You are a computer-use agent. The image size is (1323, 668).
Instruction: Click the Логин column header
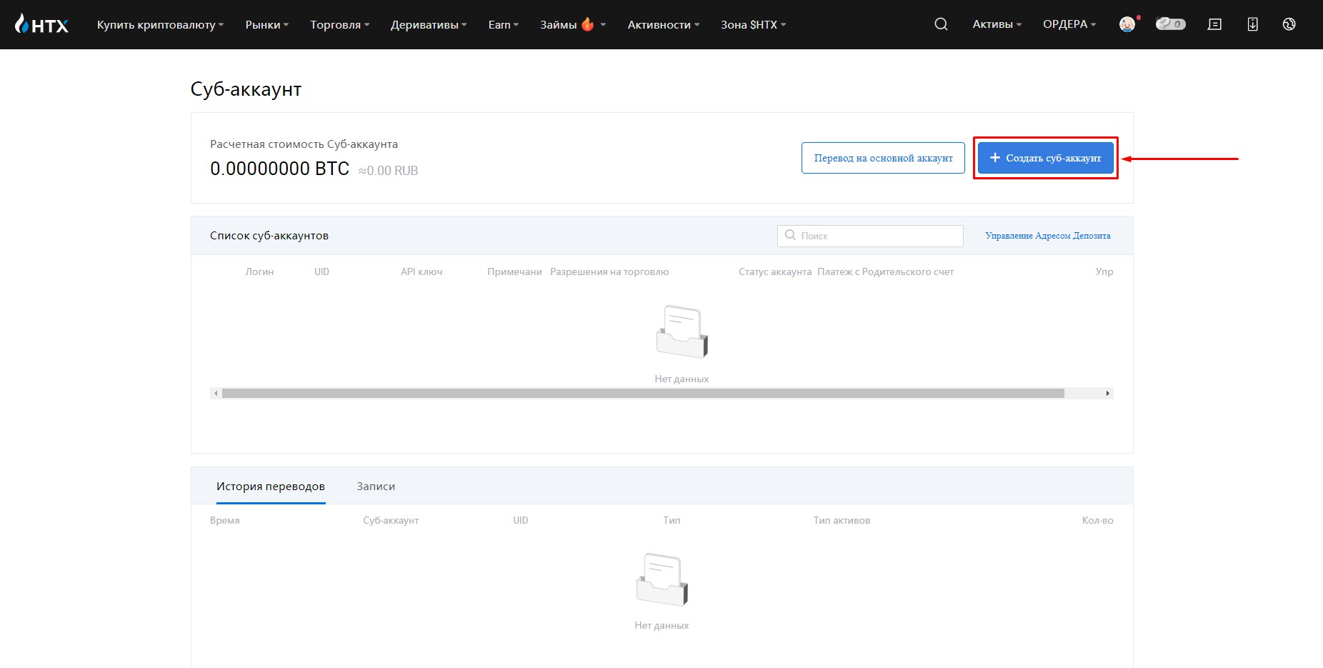pyautogui.click(x=259, y=271)
